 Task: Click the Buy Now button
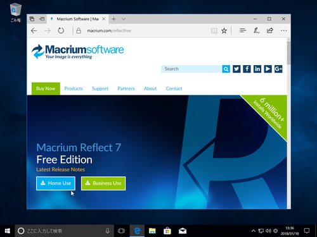(x=46, y=88)
